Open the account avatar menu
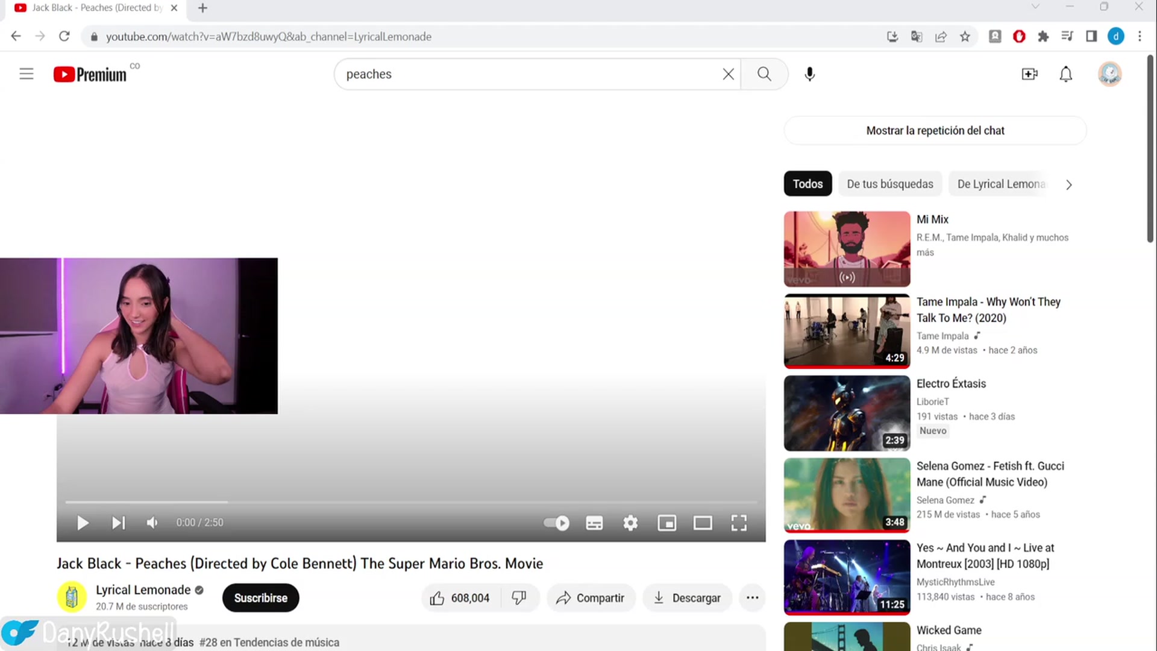 coord(1109,74)
